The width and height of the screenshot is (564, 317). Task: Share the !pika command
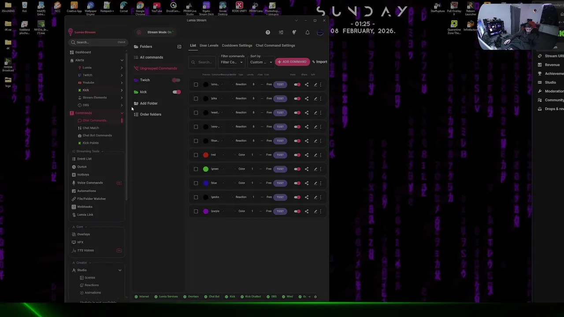click(x=307, y=98)
